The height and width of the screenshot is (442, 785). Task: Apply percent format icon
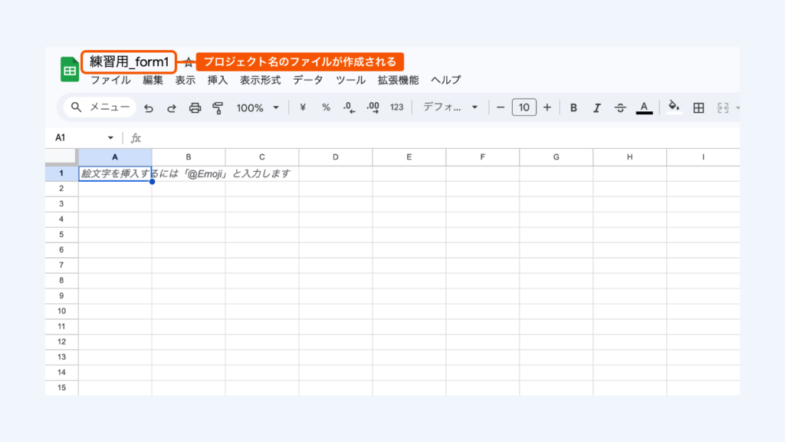(326, 107)
